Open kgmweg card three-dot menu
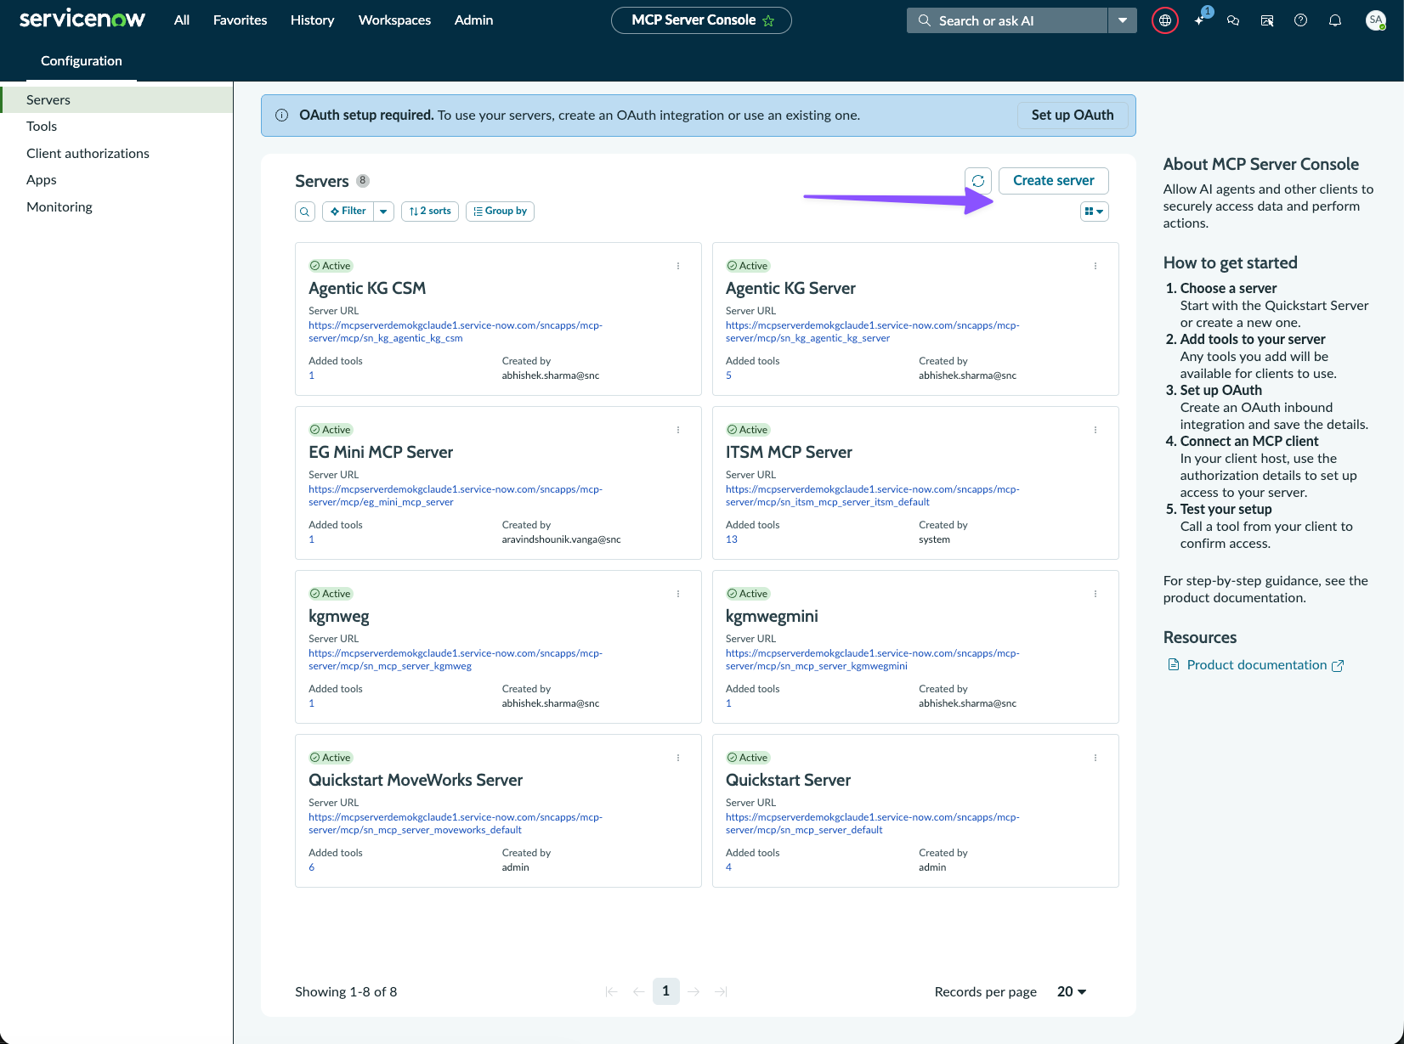Viewport: 1404px width, 1044px height. [678, 594]
